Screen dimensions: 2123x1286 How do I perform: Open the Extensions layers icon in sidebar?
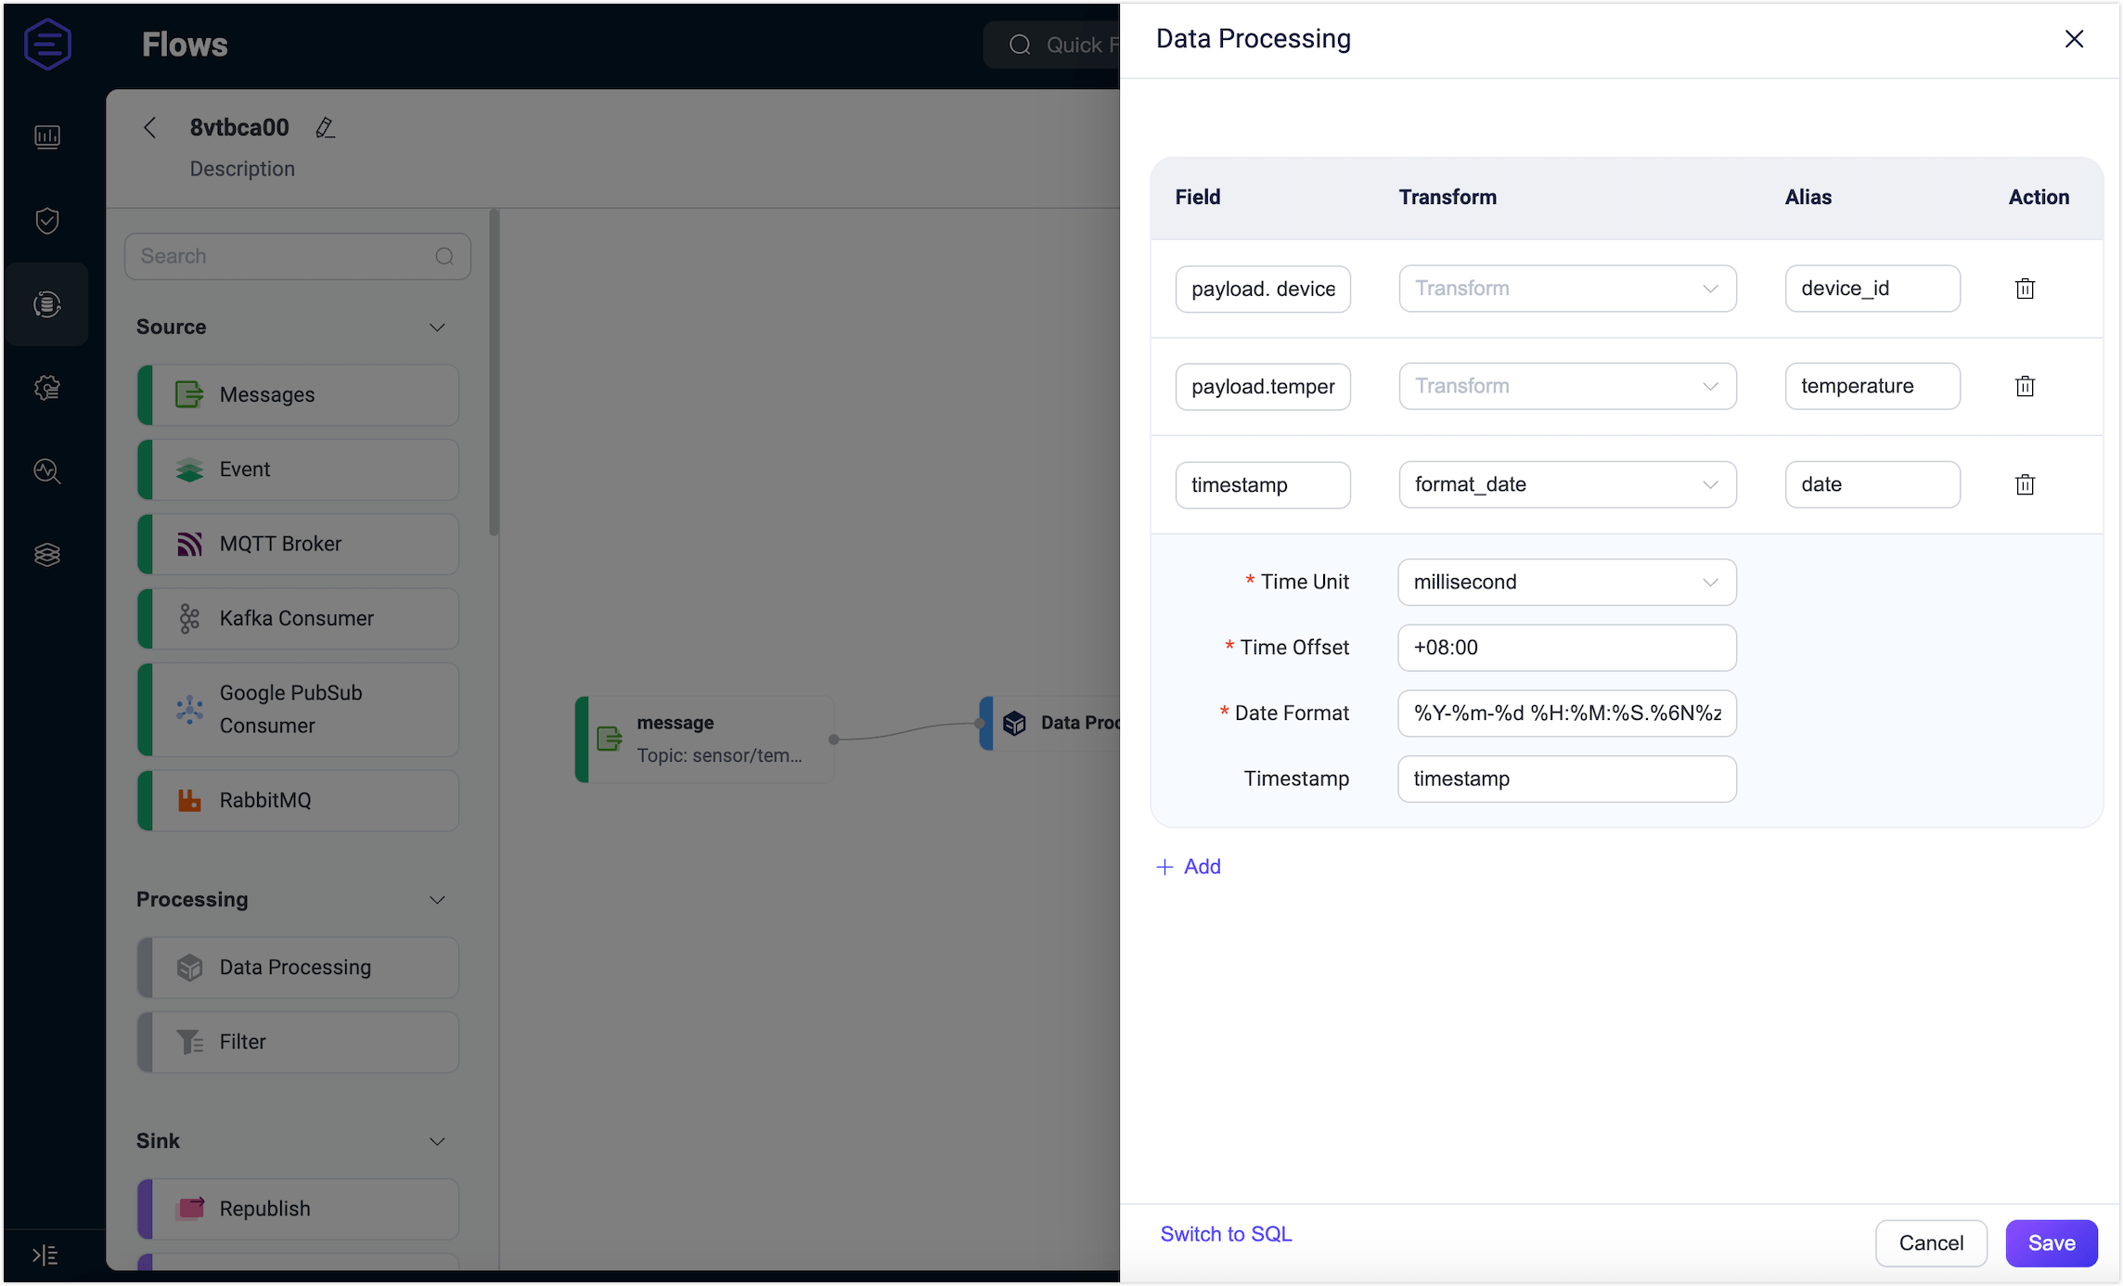pyautogui.click(x=47, y=554)
